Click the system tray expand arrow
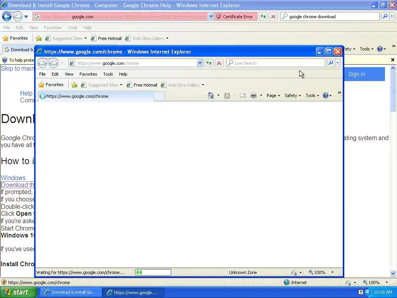Viewport: 397px width, 298px height. click(x=368, y=293)
